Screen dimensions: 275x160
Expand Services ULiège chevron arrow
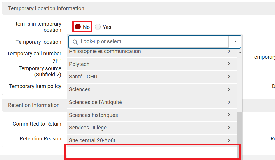229,128
